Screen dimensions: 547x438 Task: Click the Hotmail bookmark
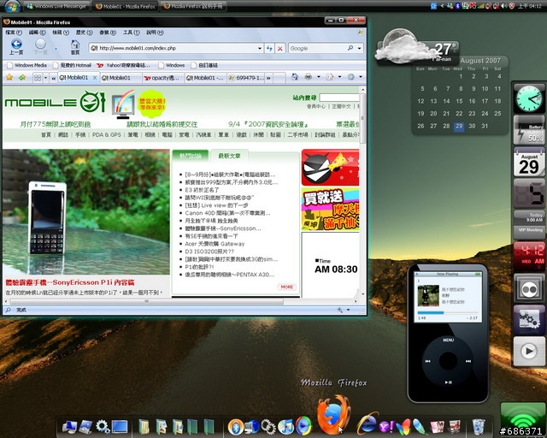(72, 65)
